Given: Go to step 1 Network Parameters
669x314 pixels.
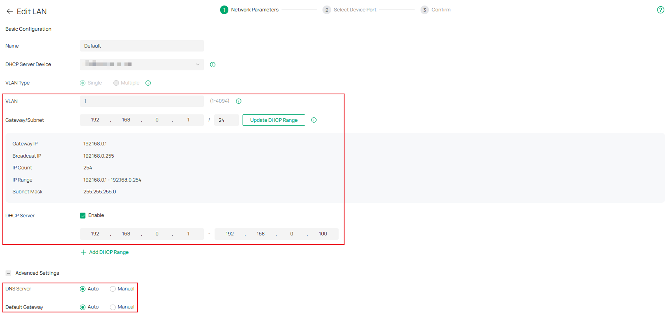Looking at the screenshot, I should click(249, 10).
